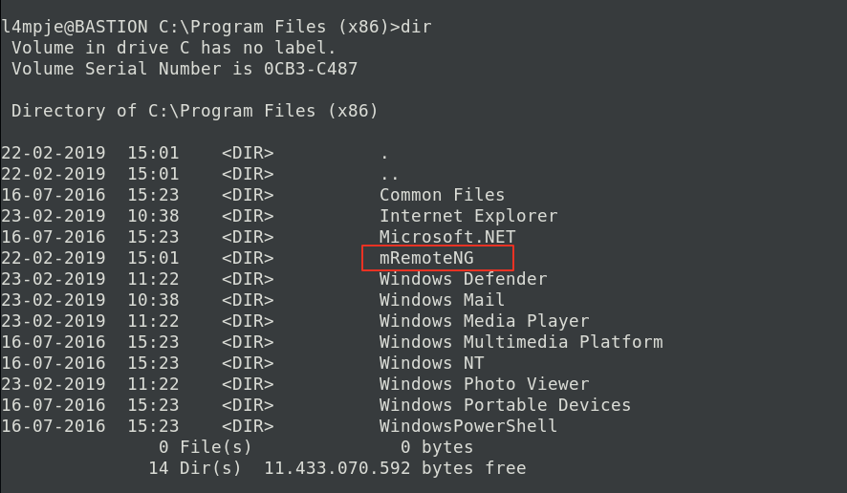Click the Microsoft.NET directory entry
Image resolution: width=847 pixels, height=493 pixels.
pyautogui.click(x=447, y=237)
